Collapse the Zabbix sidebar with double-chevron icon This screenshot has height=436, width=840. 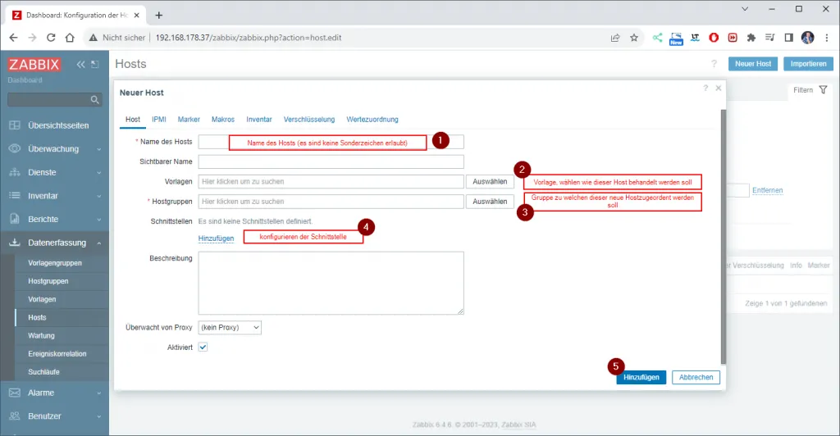pos(80,65)
